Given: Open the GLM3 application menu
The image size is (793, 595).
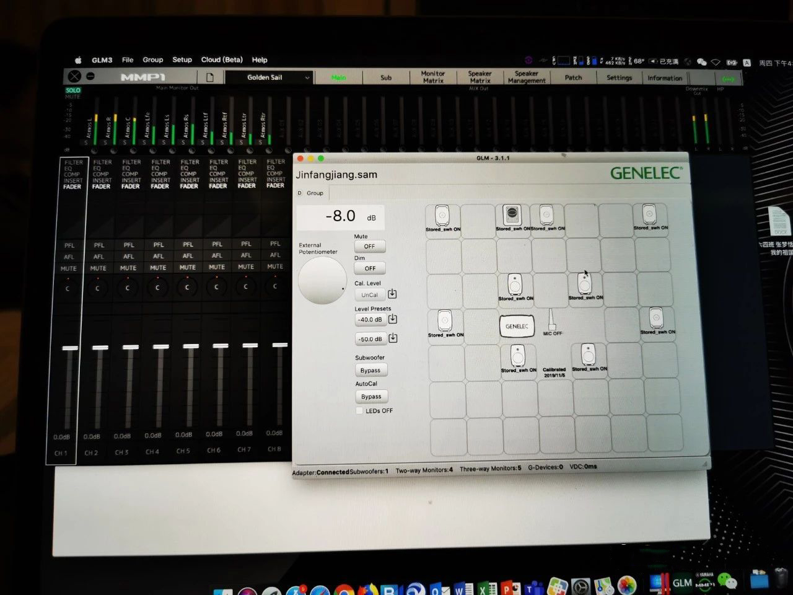Looking at the screenshot, I should click(102, 60).
